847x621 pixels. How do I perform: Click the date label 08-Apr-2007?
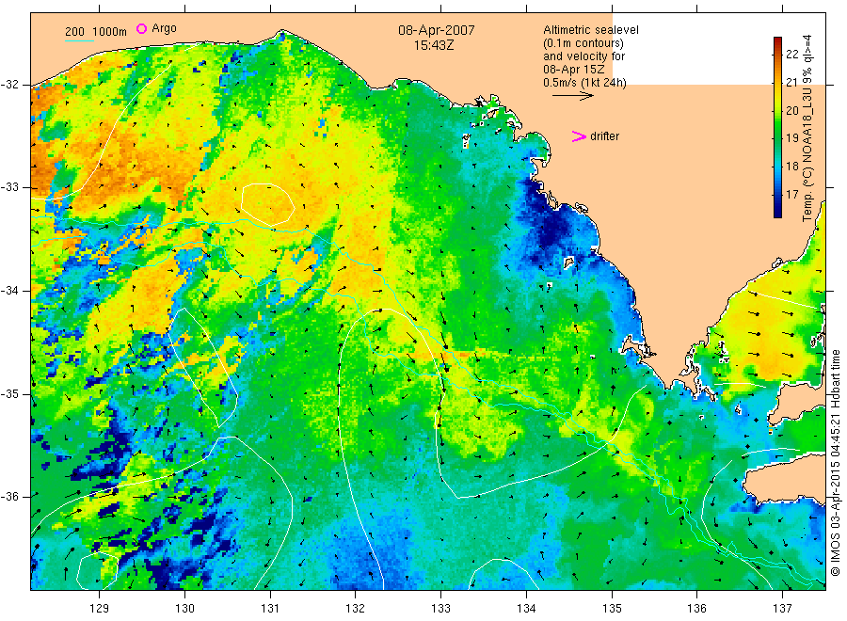pos(437,30)
